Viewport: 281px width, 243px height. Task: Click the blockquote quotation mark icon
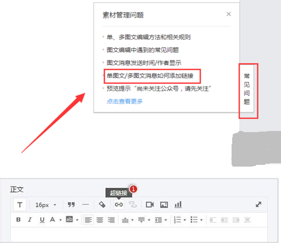(71, 205)
